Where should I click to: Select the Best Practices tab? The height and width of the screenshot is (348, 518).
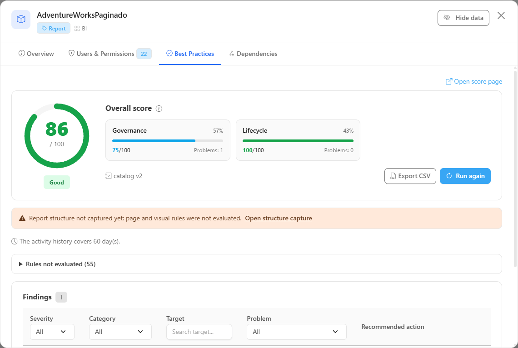coord(190,54)
